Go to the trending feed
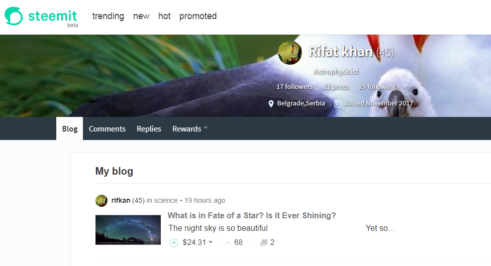This screenshot has width=491, height=266. [108, 16]
